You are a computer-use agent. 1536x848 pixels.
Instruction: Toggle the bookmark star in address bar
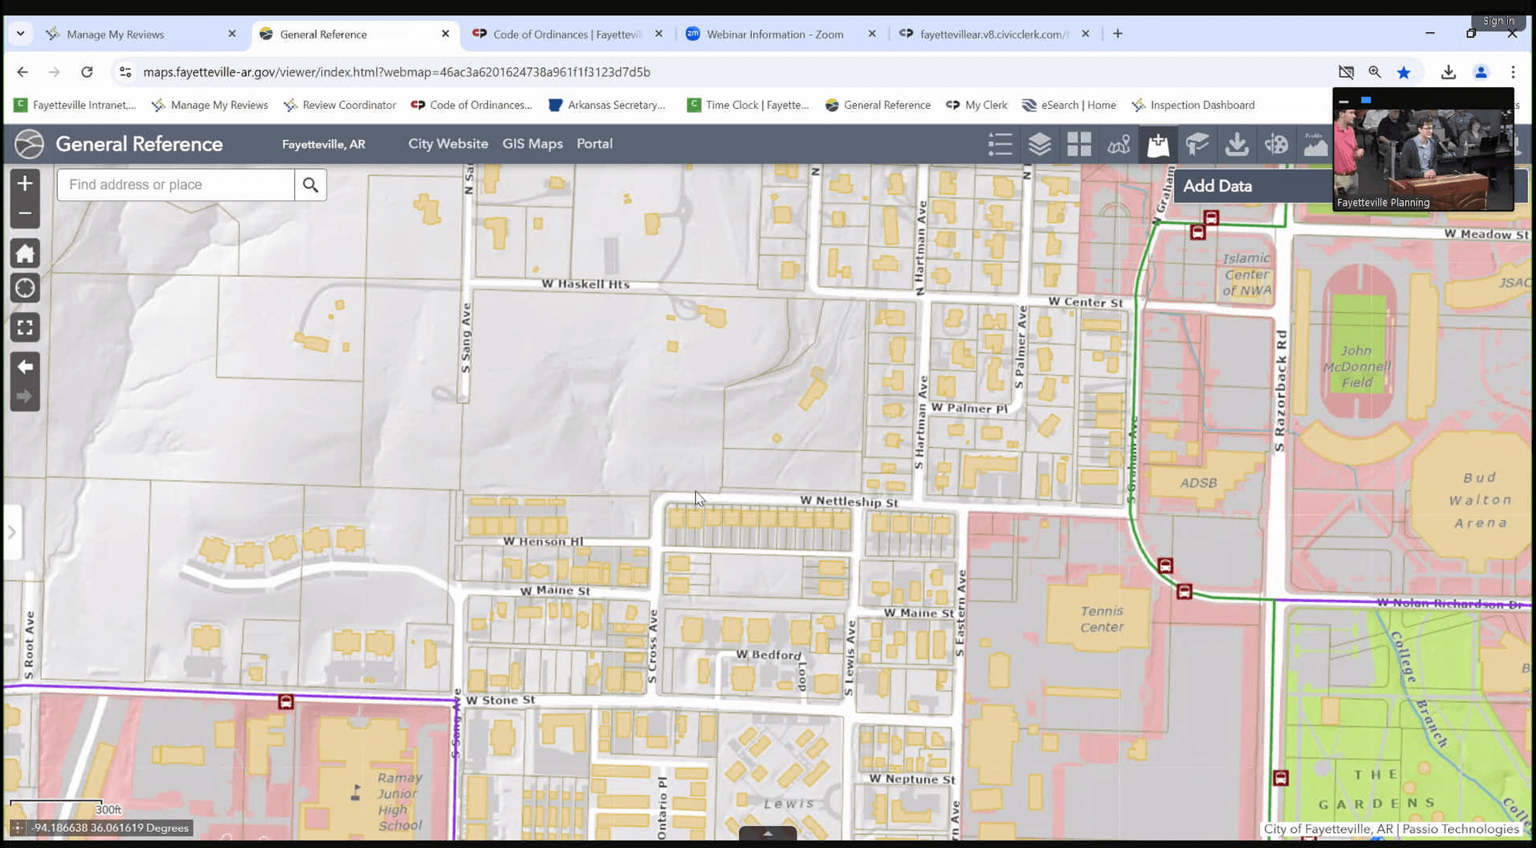(x=1404, y=72)
